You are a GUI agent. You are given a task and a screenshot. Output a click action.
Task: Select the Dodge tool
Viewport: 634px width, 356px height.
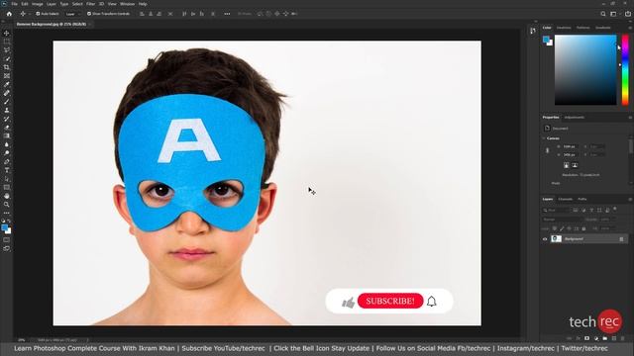coord(7,153)
